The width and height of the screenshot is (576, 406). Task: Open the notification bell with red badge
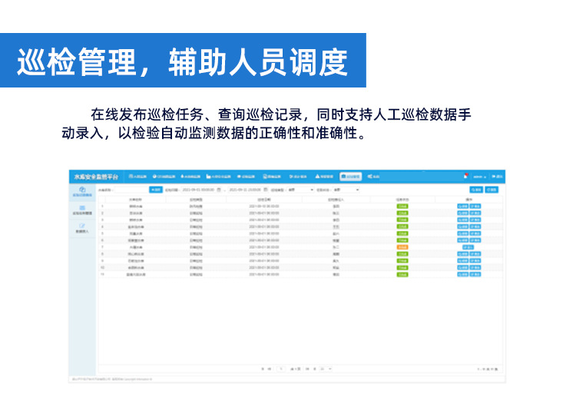[x=465, y=177]
